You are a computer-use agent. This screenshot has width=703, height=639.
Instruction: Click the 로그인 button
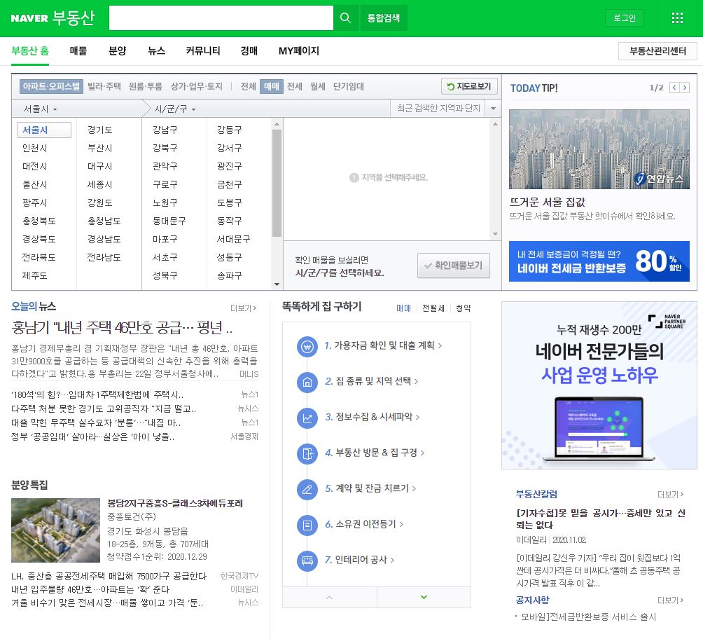625,18
